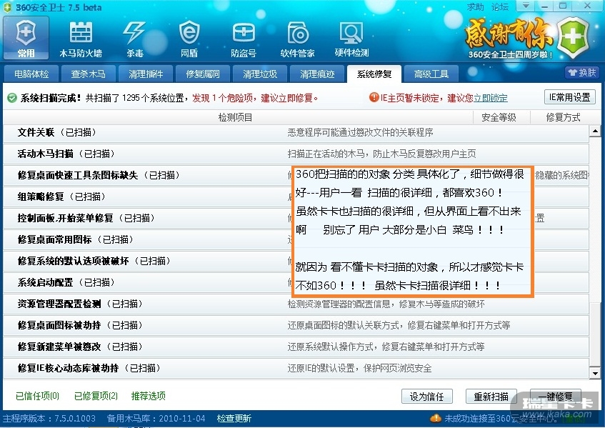Screen dimensions: 605x428
Task: Select the 活动木马扫描 row
Action: 296,154
